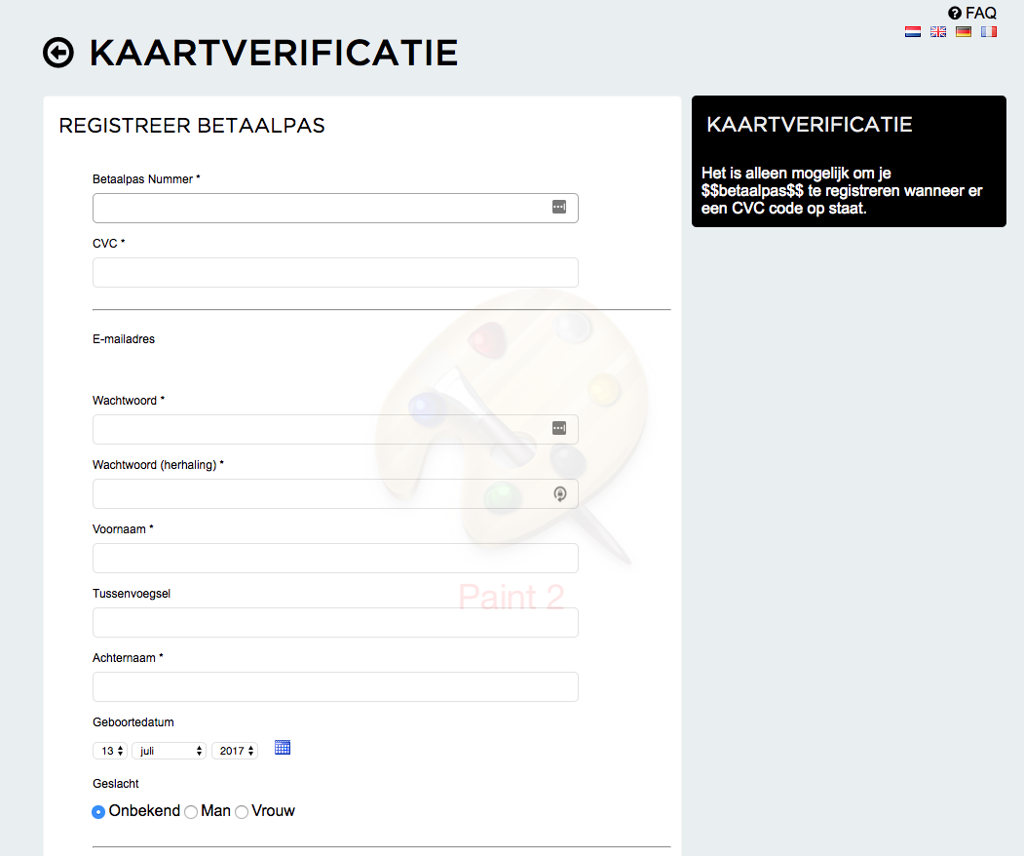Click autofill icon in the Wachtwoord field
The image size is (1024, 856).
[558, 428]
